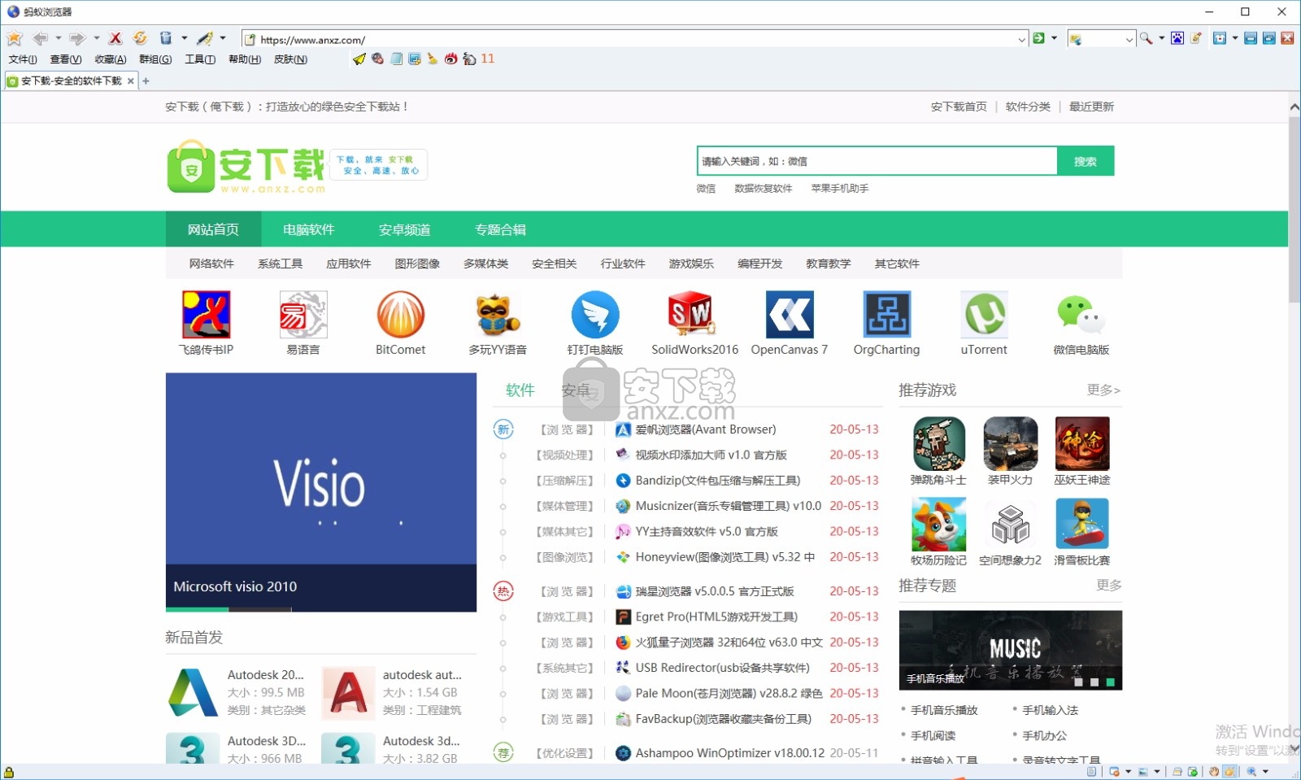1301x780 pixels.
Task: Expand the status bar zoom dropdown arrow
Action: (1265, 771)
